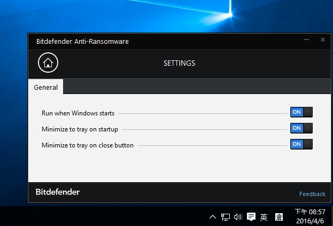Open the volume speaker tray icon
Screen dimensions: 333x226
click(238, 217)
